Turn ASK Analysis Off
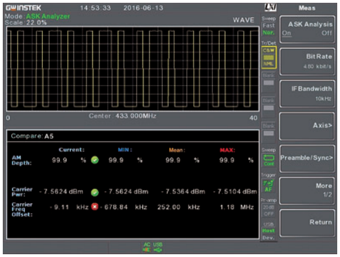 pyautogui.click(x=327, y=33)
